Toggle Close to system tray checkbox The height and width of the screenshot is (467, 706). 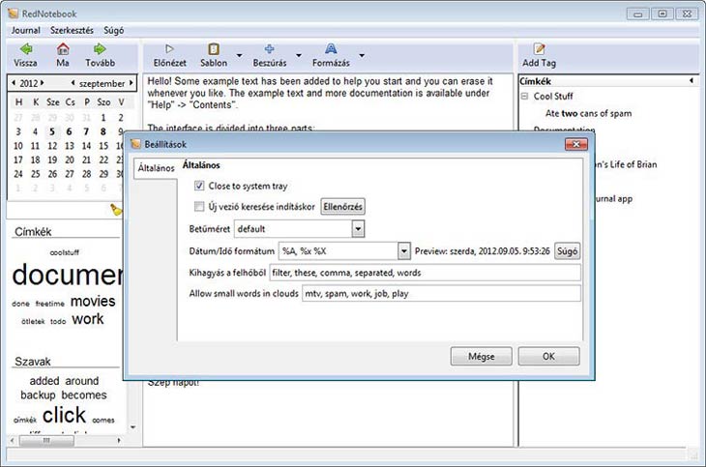[199, 186]
